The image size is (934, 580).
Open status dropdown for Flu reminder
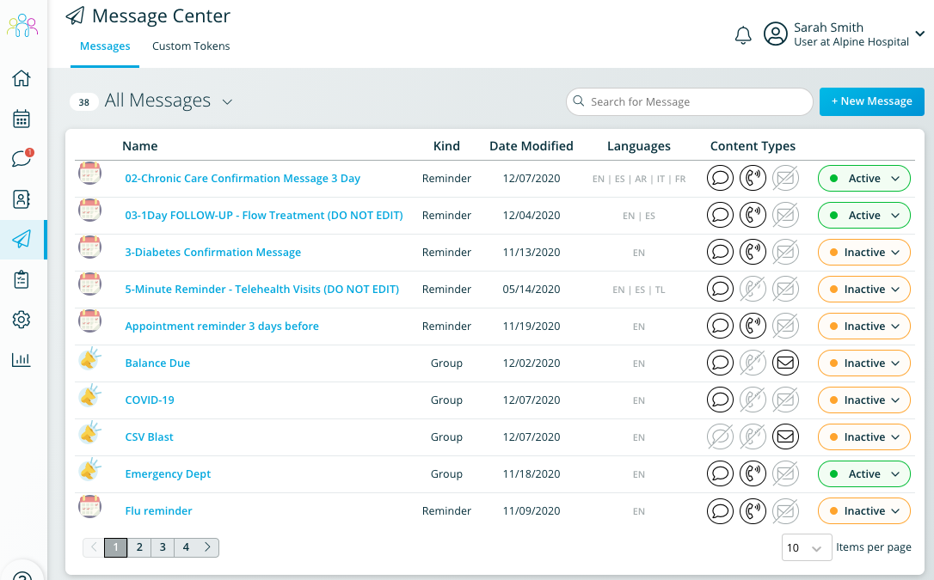coord(864,511)
